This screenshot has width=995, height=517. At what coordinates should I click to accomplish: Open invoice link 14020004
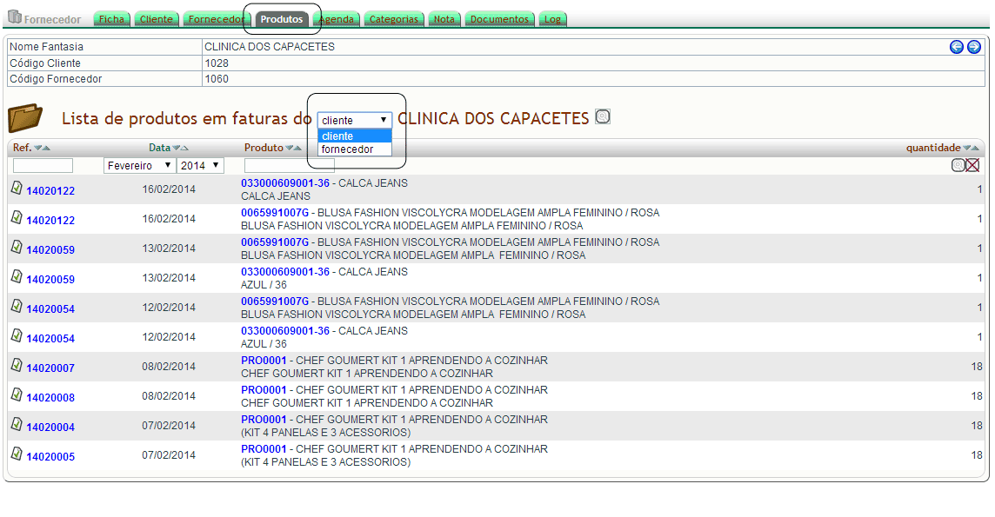point(50,427)
